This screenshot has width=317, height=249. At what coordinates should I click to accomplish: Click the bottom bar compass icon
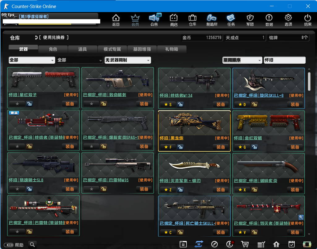[214, 244]
